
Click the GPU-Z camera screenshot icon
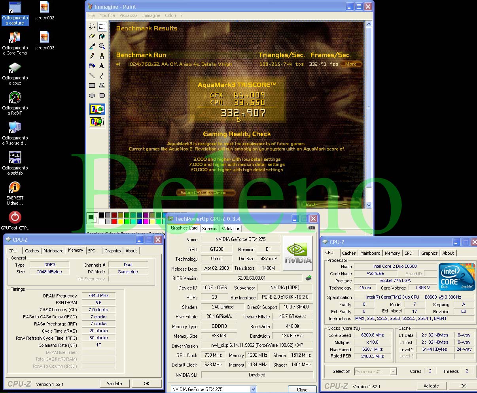312,228
